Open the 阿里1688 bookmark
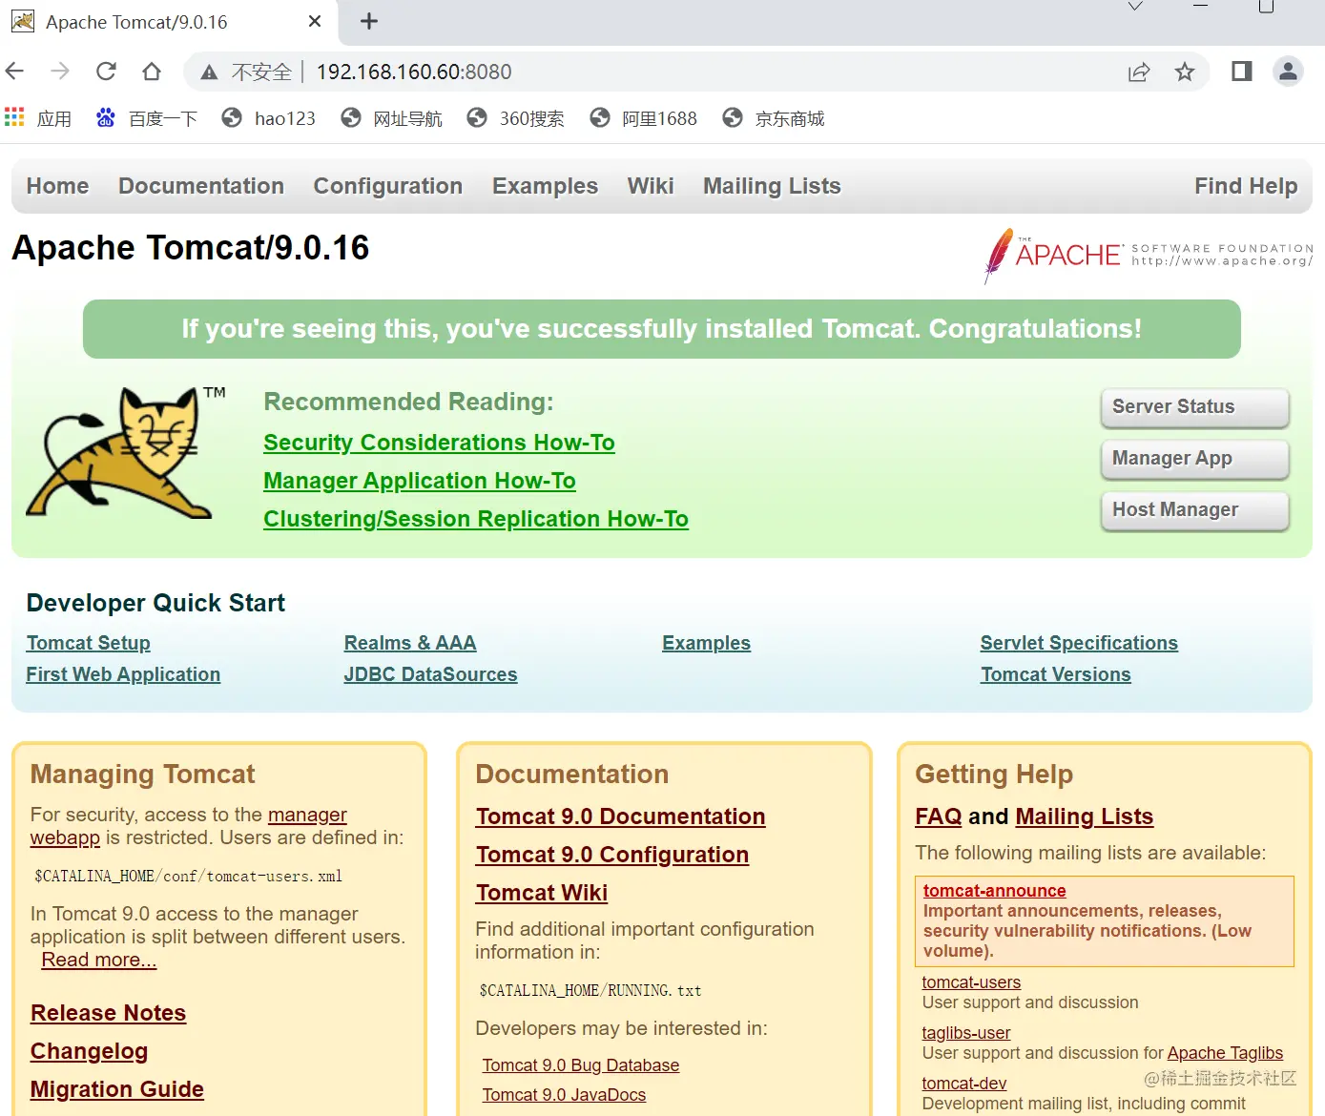 coord(643,118)
